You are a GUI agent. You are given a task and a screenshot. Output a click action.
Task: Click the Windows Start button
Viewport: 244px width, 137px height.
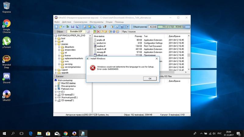pos(4,133)
